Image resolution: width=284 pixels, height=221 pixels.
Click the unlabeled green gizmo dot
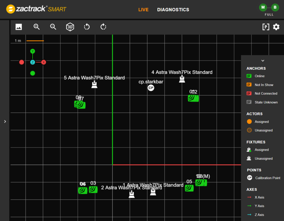point(33,73)
